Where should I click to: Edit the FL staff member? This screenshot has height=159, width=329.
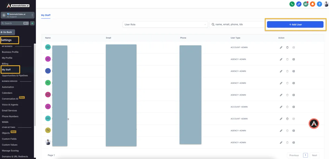point(281,83)
